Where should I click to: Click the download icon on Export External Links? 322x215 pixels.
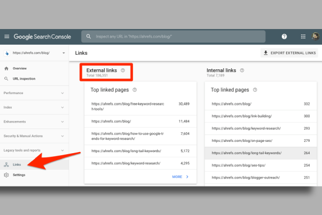pyautogui.click(x=266, y=53)
